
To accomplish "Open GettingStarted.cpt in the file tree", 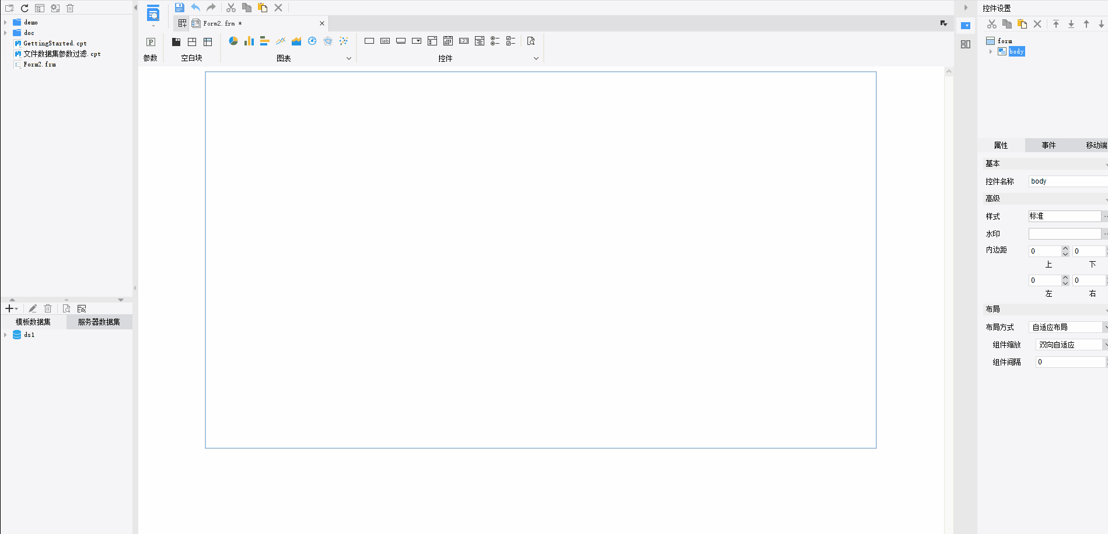I will pyautogui.click(x=55, y=43).
